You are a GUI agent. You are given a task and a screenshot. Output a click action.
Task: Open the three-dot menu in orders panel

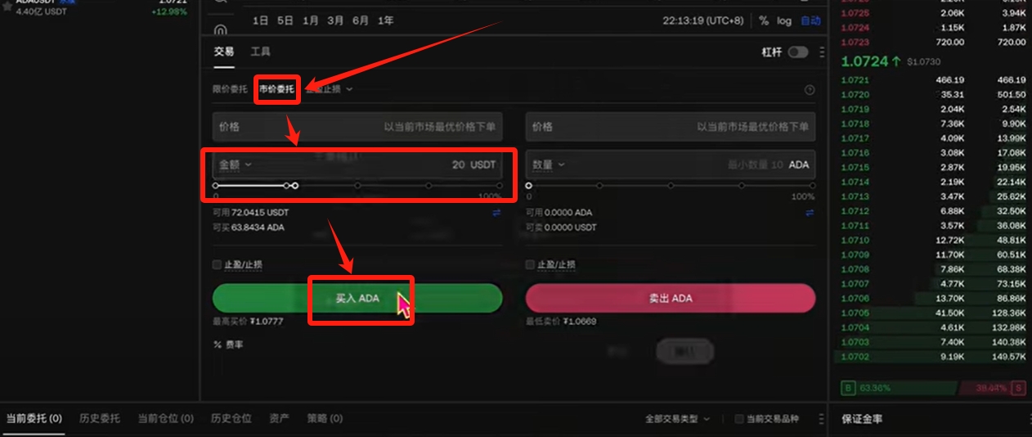coord(820,419)
